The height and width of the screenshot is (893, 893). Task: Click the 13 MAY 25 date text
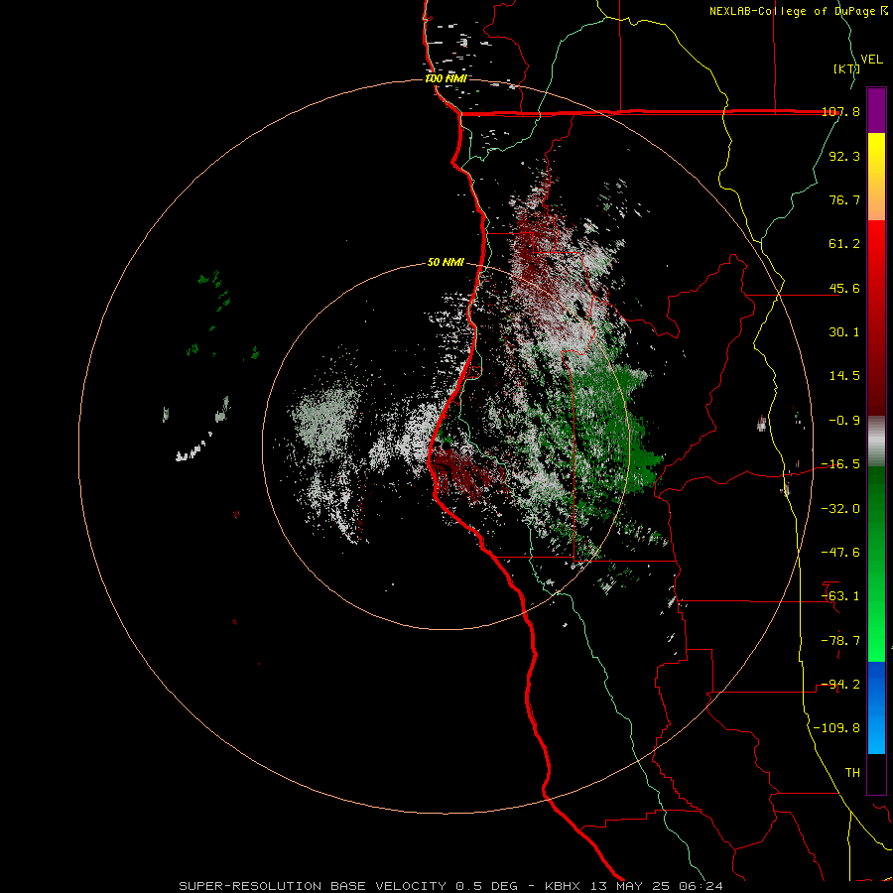630,886
